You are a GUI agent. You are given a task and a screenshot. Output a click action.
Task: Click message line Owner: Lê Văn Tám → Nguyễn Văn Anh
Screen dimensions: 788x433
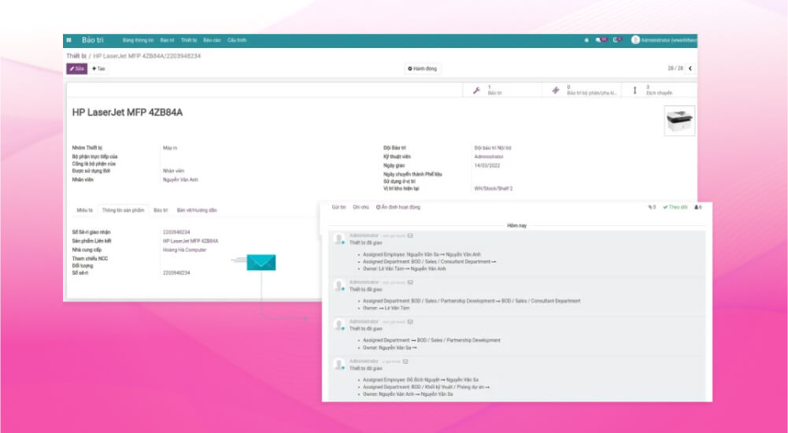(x=404, y=268)
